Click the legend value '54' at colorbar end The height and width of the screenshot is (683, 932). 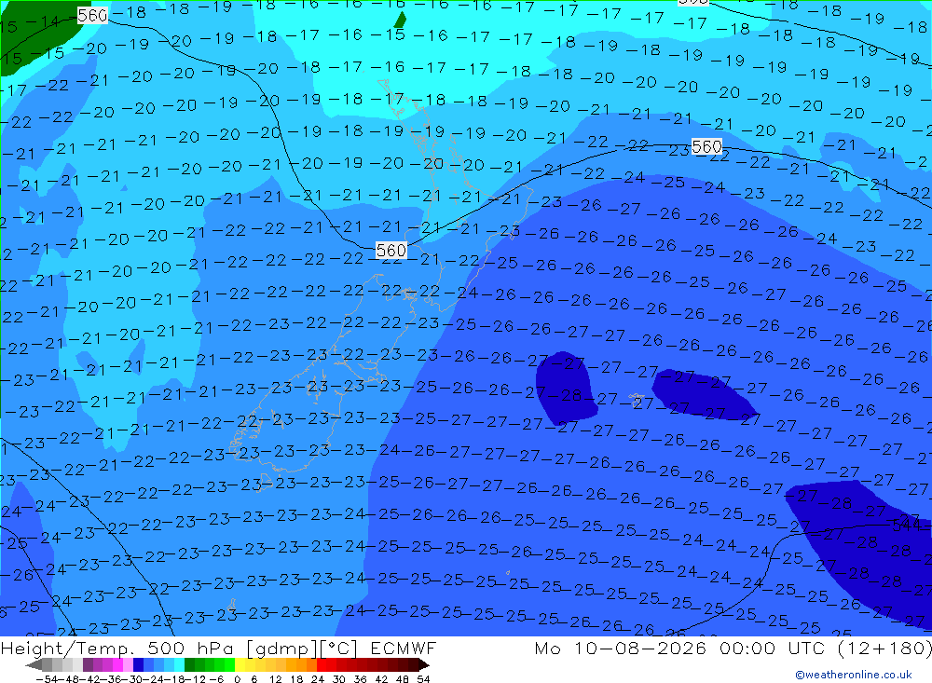[423, 679]
